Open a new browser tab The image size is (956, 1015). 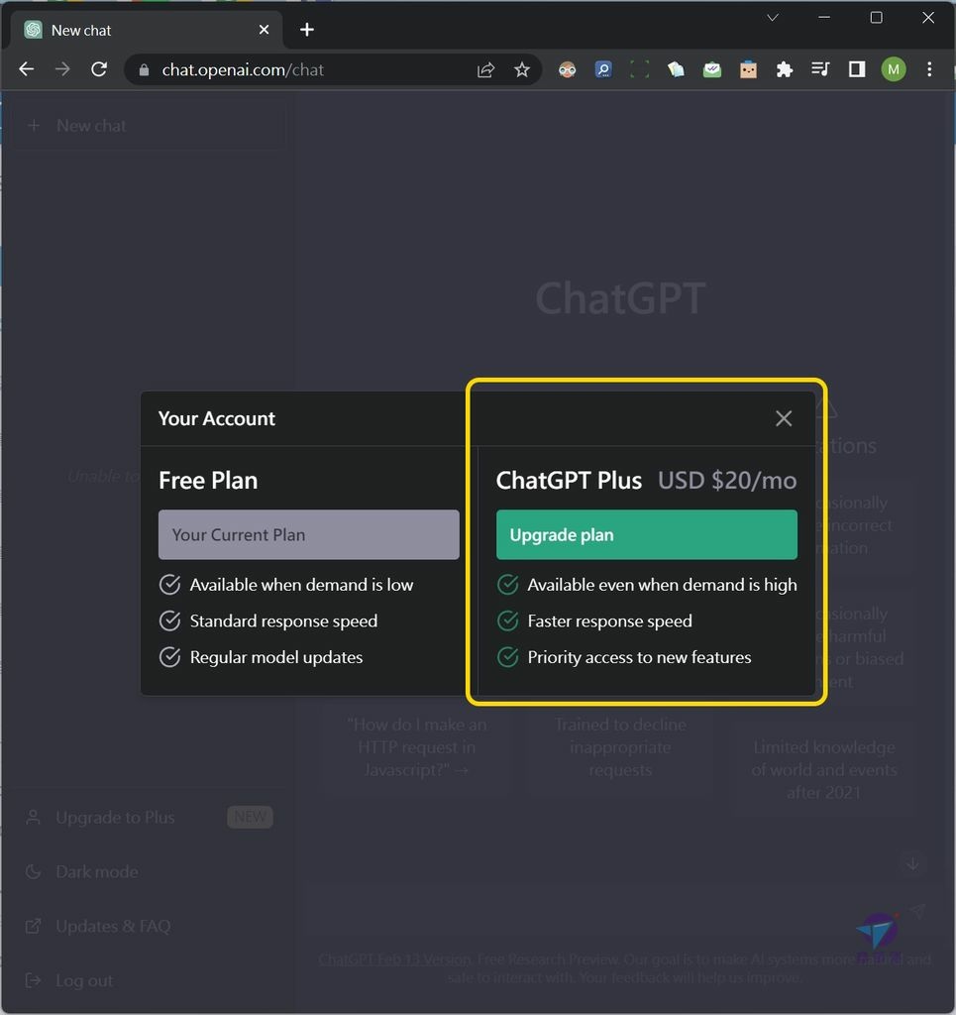pyautogui.click(x=306, y=30)
